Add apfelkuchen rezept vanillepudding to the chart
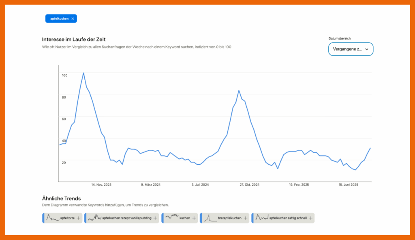Image resolution: width=415 pixels, height=240 pixels. pyautogui.click(x=155, y=218)
